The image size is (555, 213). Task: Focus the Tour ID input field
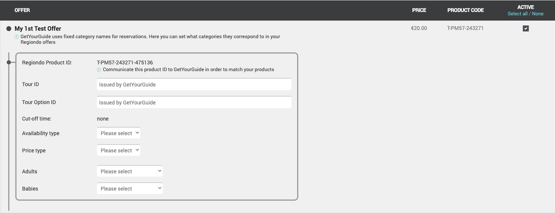click(194, 84)
